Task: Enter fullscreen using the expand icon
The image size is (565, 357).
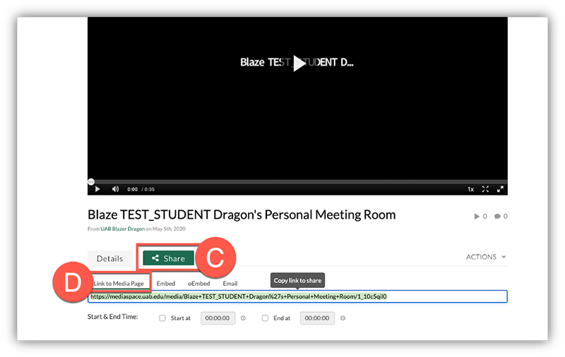Action: pos(485,189)
